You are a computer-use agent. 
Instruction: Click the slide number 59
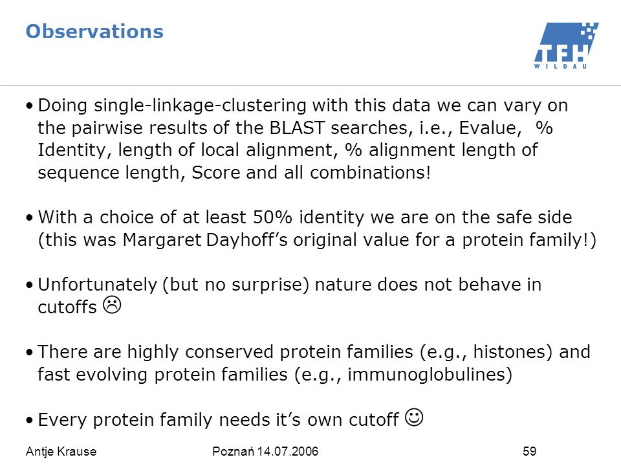pos(530,451)
